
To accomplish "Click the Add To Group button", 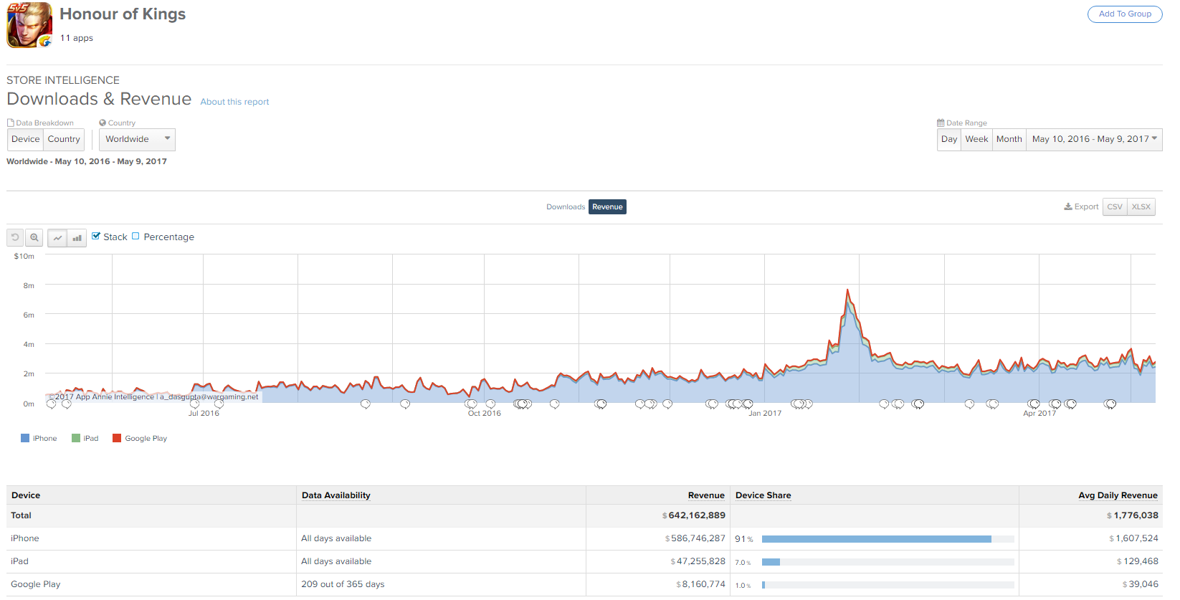I will [1125, 14].
